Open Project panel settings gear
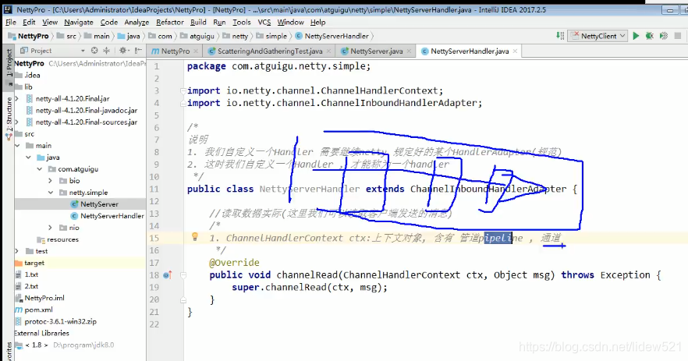Image resolution: width=688 pixels, height=361 pixels. 123,51
